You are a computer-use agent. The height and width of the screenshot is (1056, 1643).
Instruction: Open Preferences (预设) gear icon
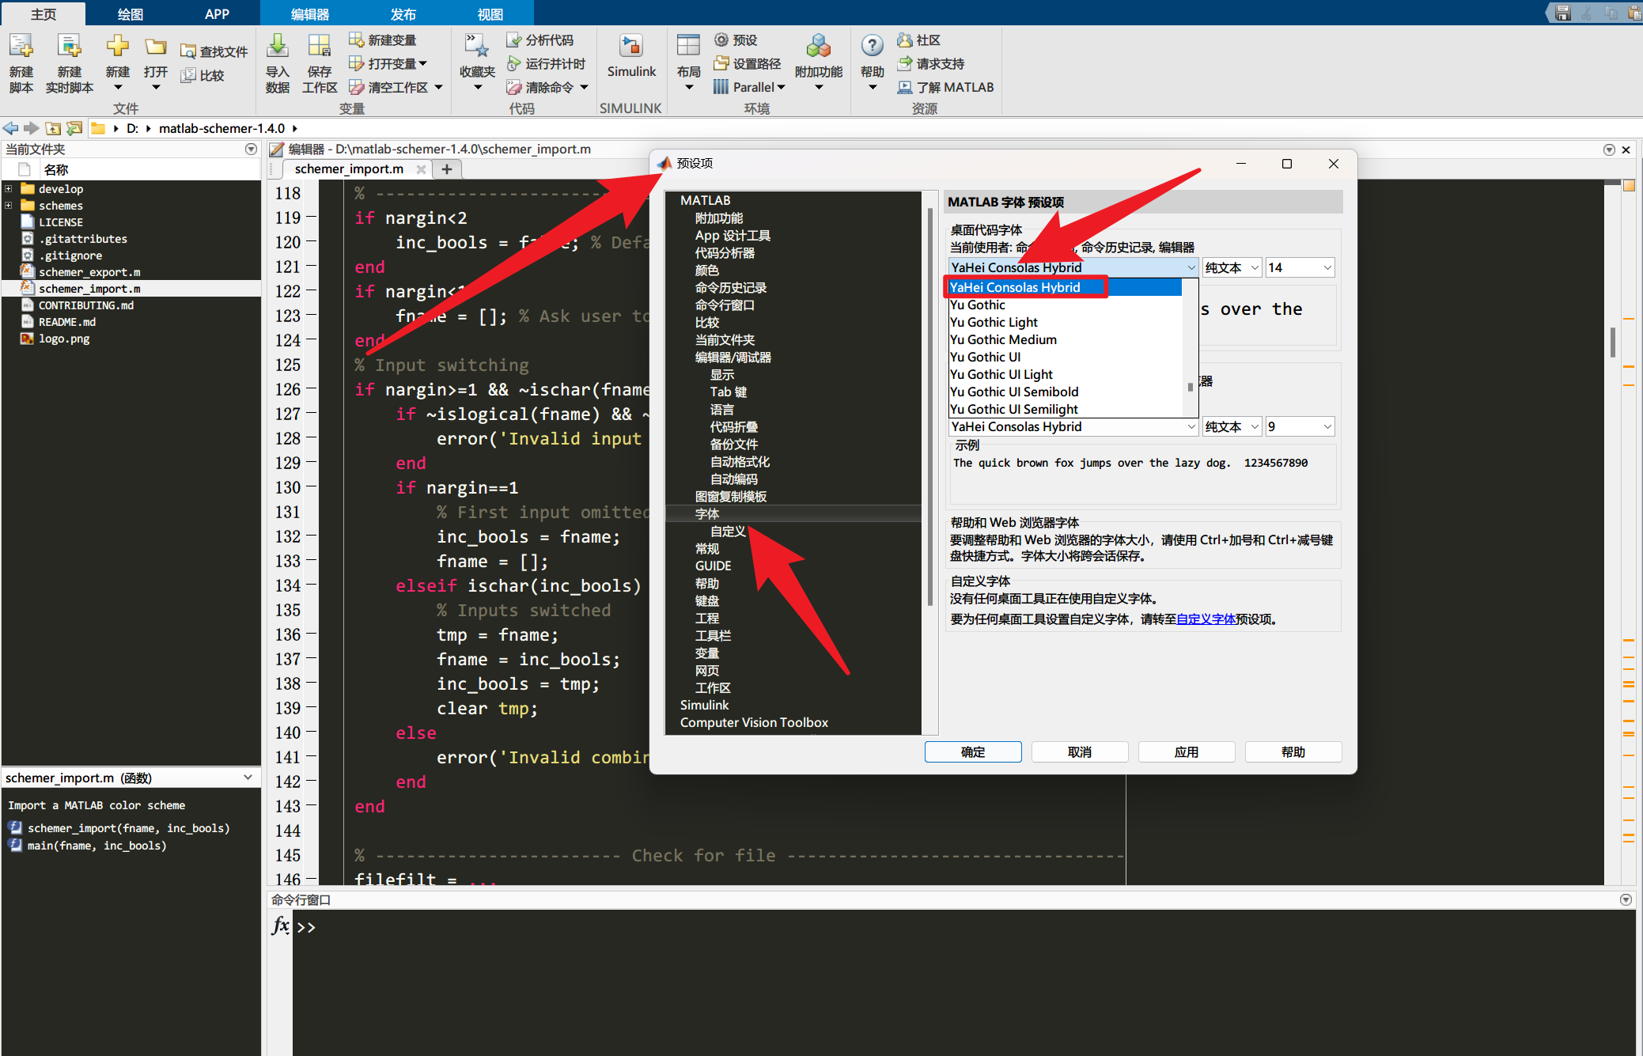coord(721,40)
